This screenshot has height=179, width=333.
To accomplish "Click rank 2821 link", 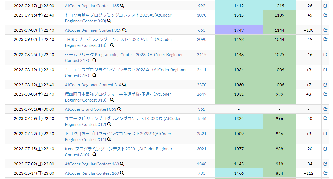I will coord(202,134).
